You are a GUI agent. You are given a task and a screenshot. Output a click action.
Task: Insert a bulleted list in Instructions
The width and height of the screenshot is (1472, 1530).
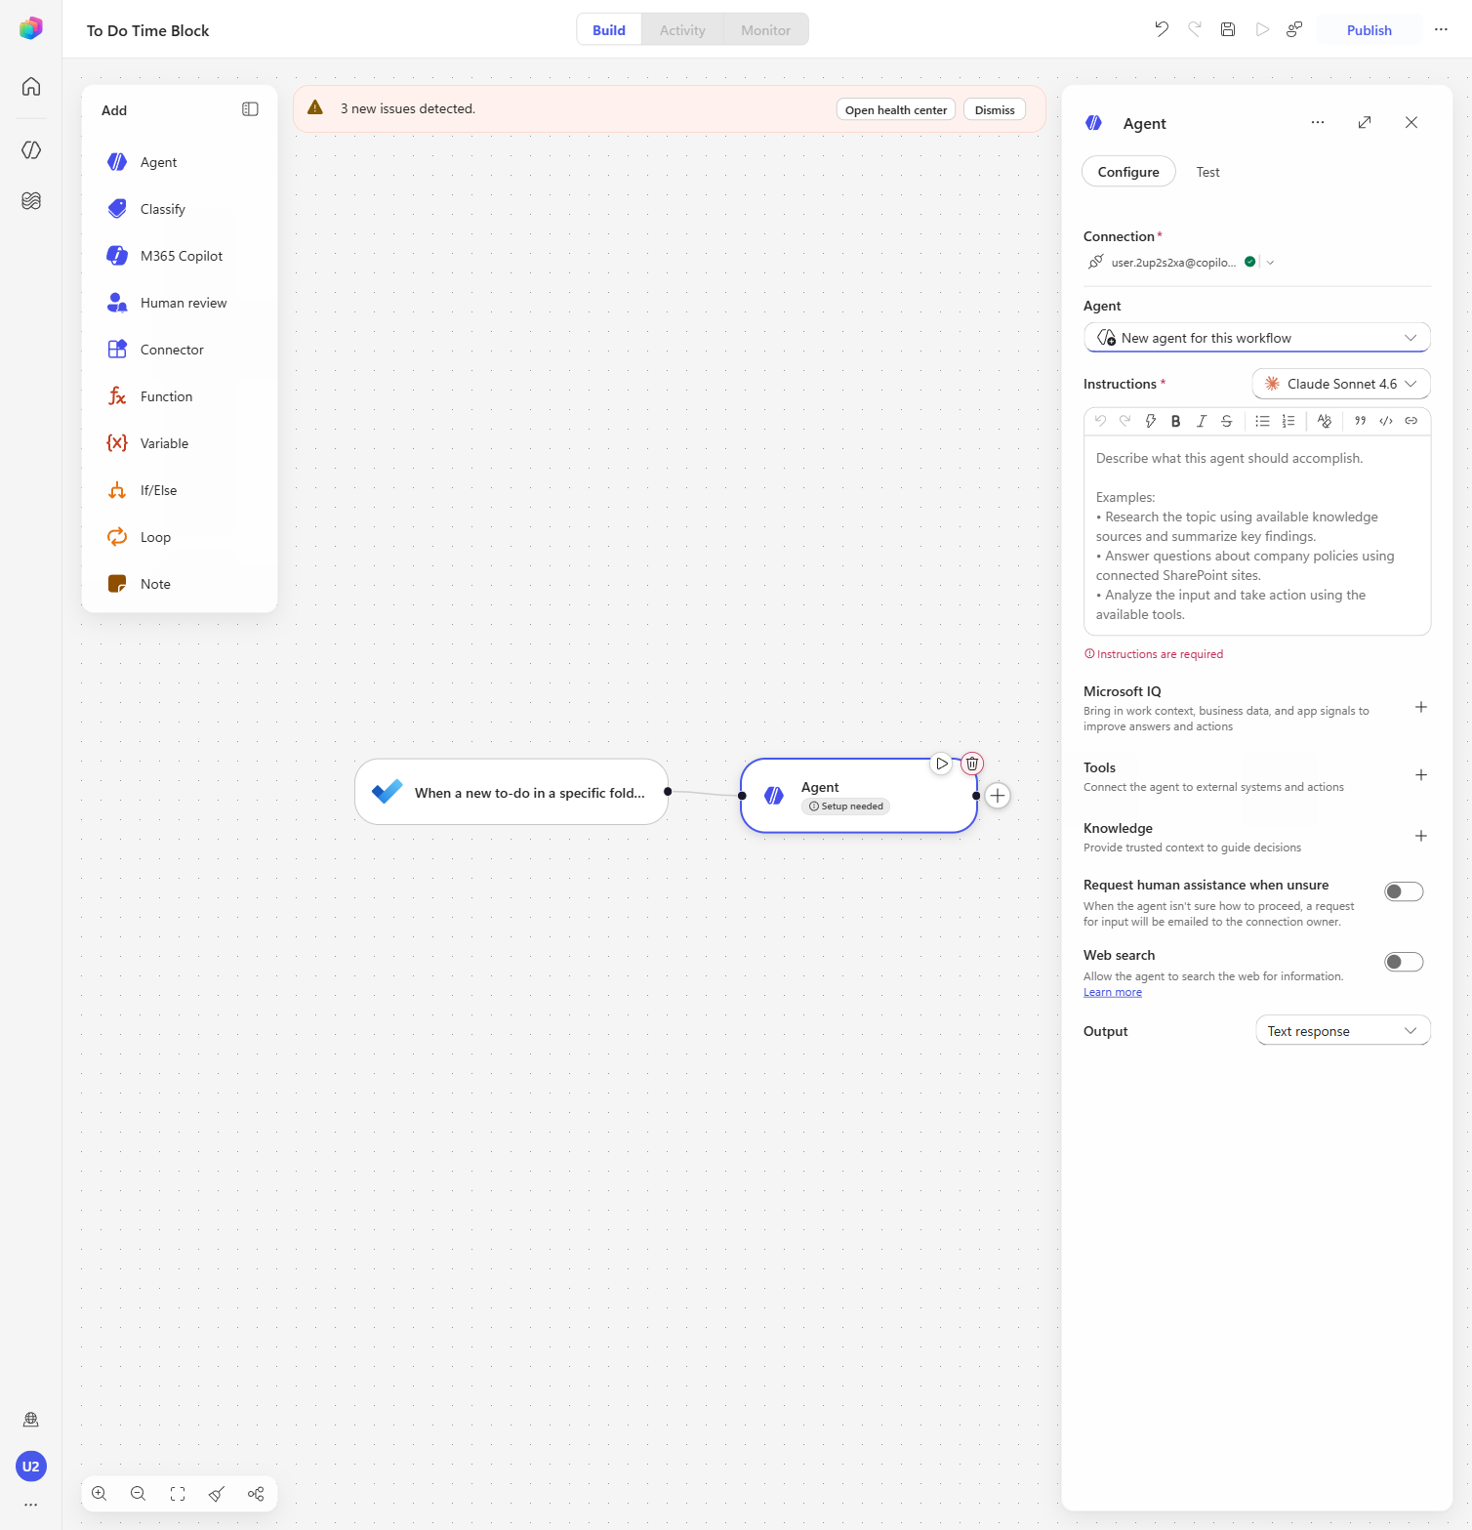click(x=1262, y=421)
